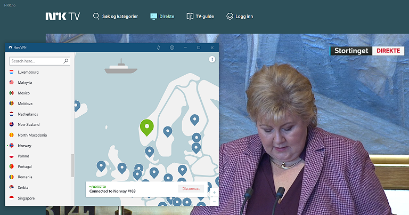The image size is (409, 215).
Task: Click the Finland map pin
Action: coord(194,120)
